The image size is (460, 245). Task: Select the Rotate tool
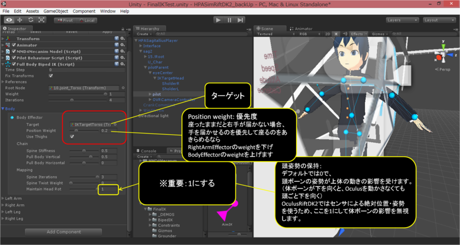[30, 20]
